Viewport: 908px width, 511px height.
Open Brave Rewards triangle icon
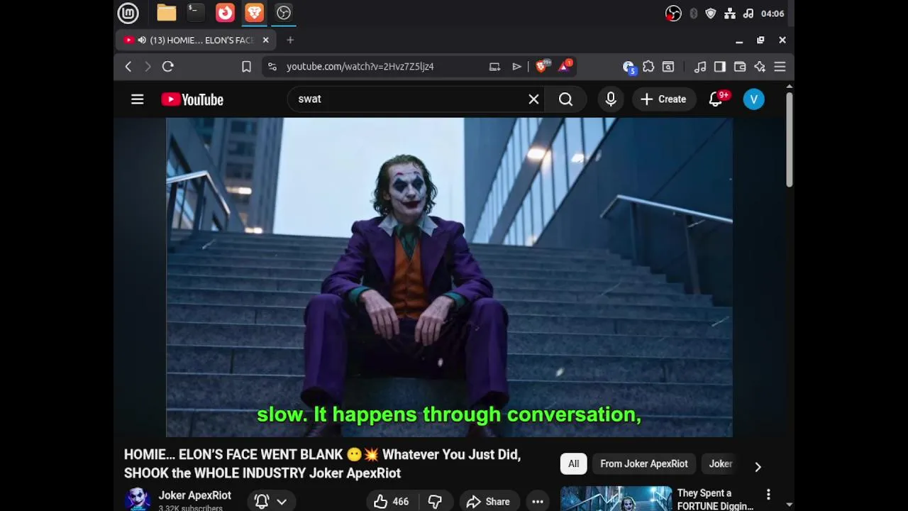(565, 66)
